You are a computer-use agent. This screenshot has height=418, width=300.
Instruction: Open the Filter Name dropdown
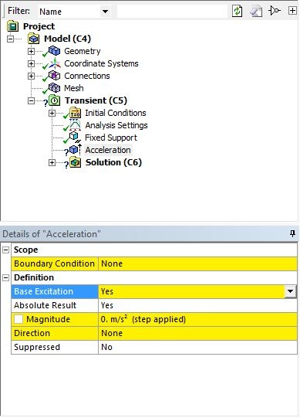106,12
